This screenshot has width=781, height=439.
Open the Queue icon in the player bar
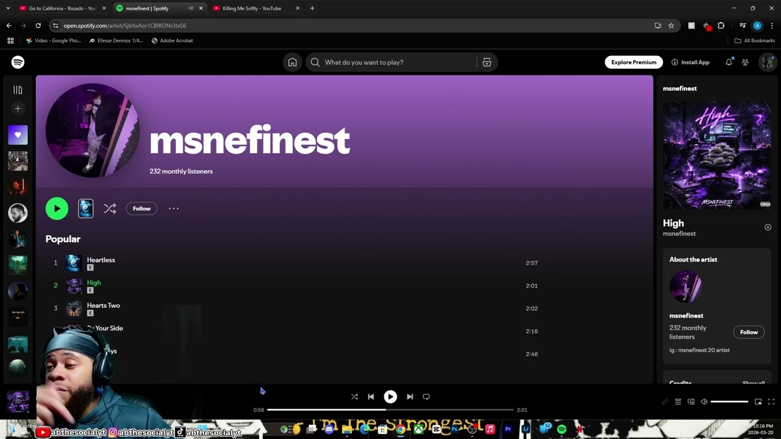click(x=677, y=402)
